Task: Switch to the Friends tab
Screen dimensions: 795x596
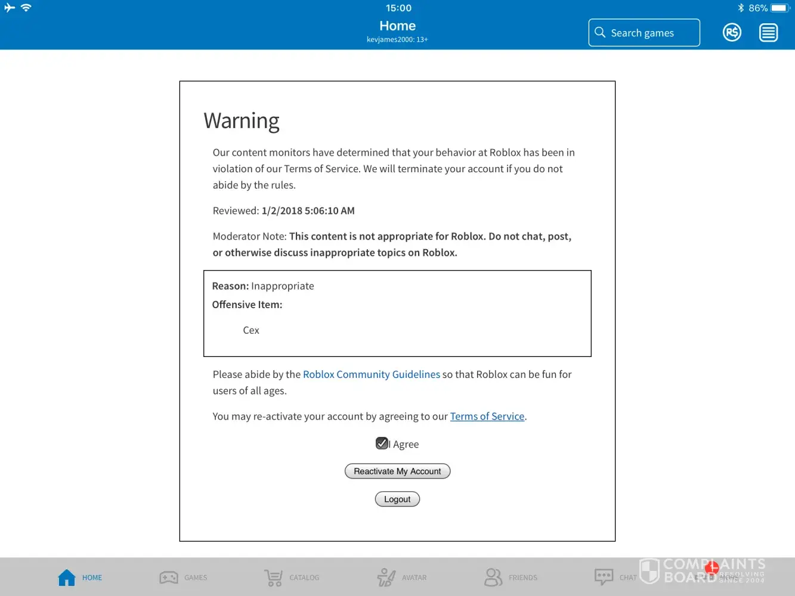Action: click(x=493, y=577)
